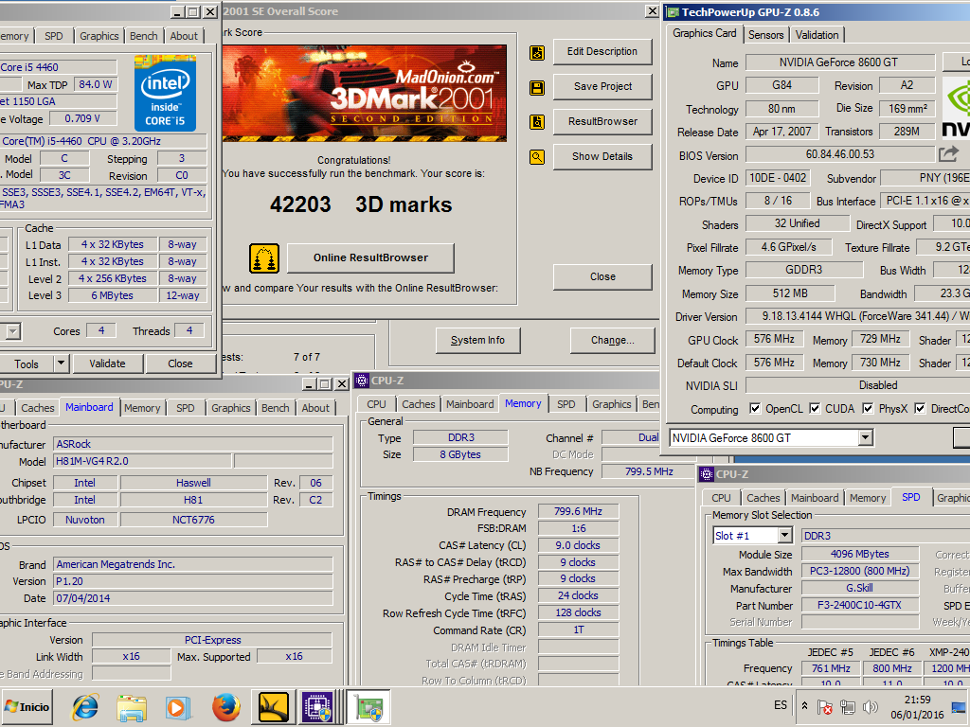Viewport: 970px width, 727px height.
Task: Open Bench tab in CPU-Z Mainboard window
Action: [276, 407]
